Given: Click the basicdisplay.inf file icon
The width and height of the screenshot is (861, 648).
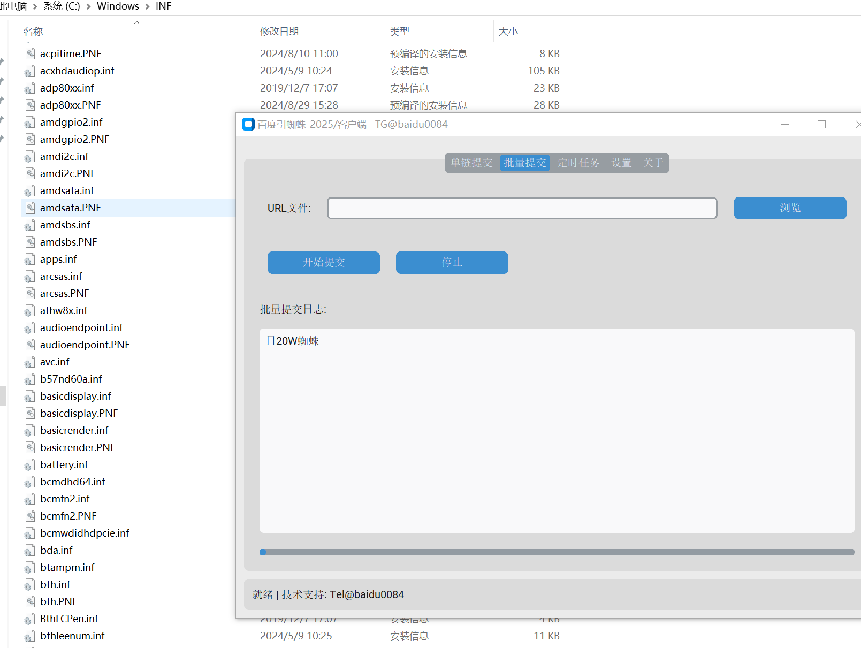Looking at the screenshot, I should (30, 396).
